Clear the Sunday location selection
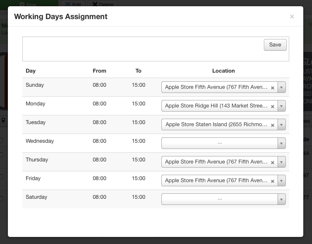This screenshot has height=244, width=312. point(273,88)
